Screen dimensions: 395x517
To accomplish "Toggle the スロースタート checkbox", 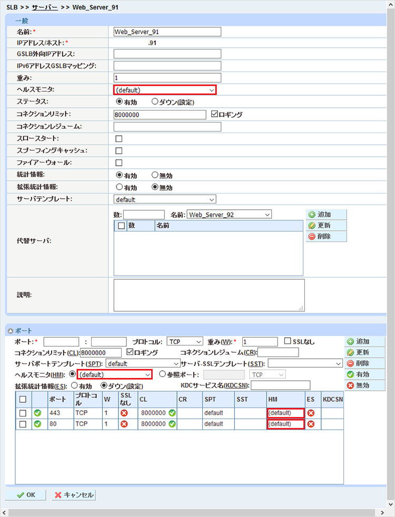I will (x=118, y=139).
